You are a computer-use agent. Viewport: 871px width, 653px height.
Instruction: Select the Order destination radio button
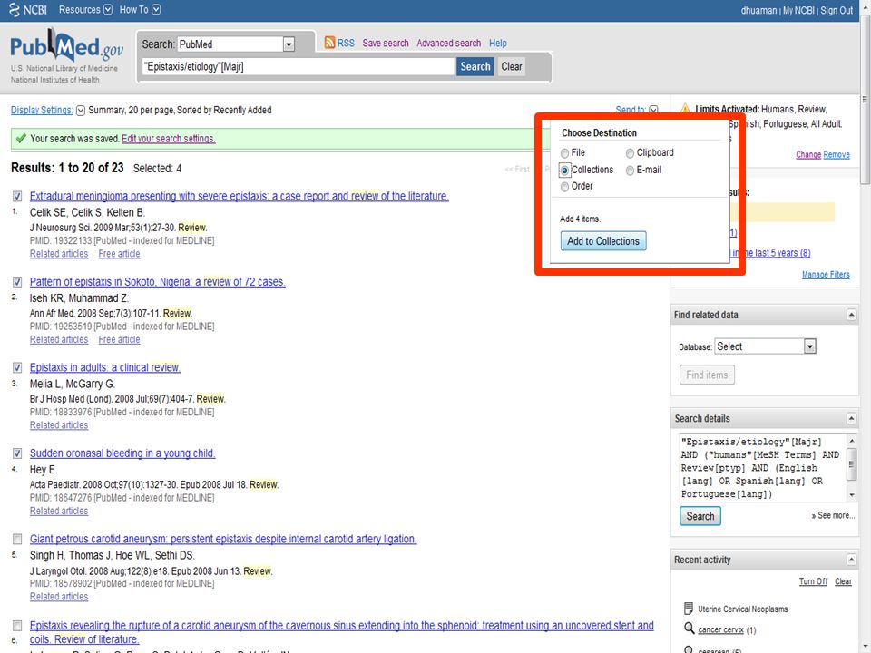coord(564,186)
